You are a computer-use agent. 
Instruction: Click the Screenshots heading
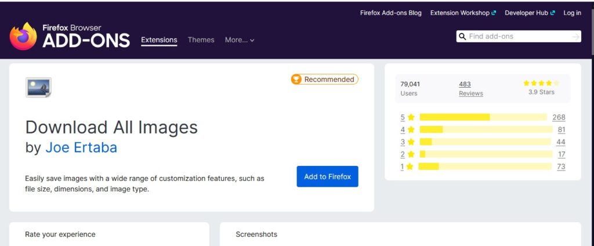tap(256, 234)
